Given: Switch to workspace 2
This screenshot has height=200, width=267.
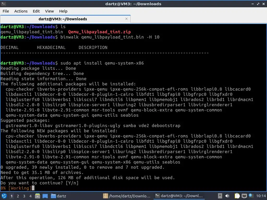Looking at the screenshot, I should point(18,196).
